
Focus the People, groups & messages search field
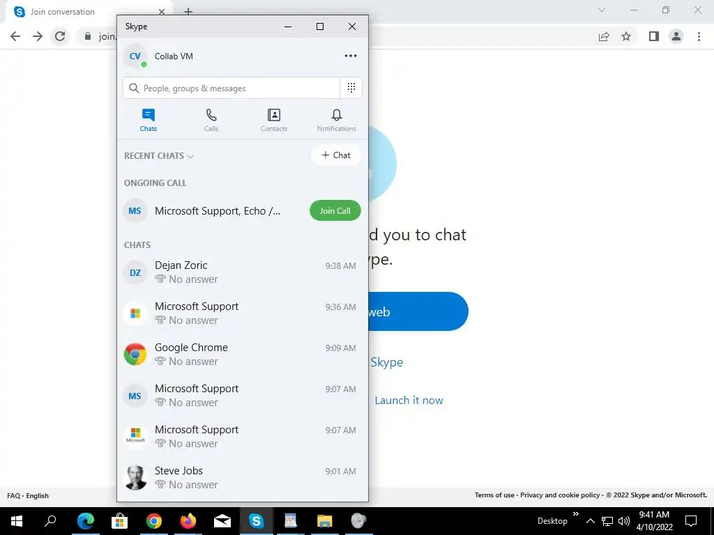click(x=231, y=88)
